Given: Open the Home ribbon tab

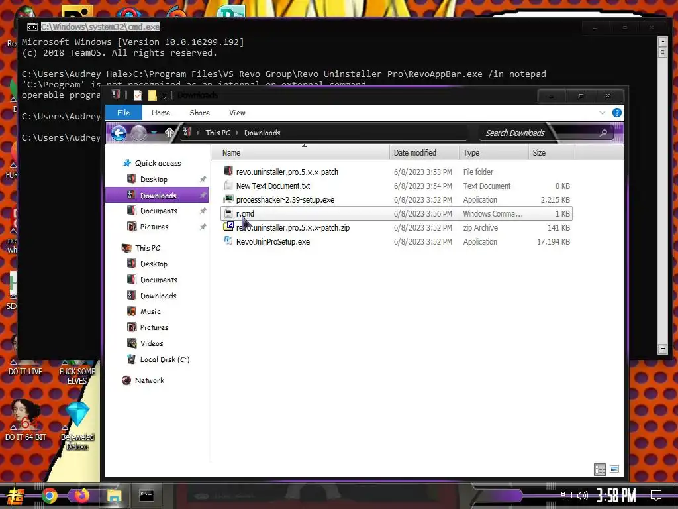Looking at the screenshot, I should pyautogui.click(x=161, y=113).
